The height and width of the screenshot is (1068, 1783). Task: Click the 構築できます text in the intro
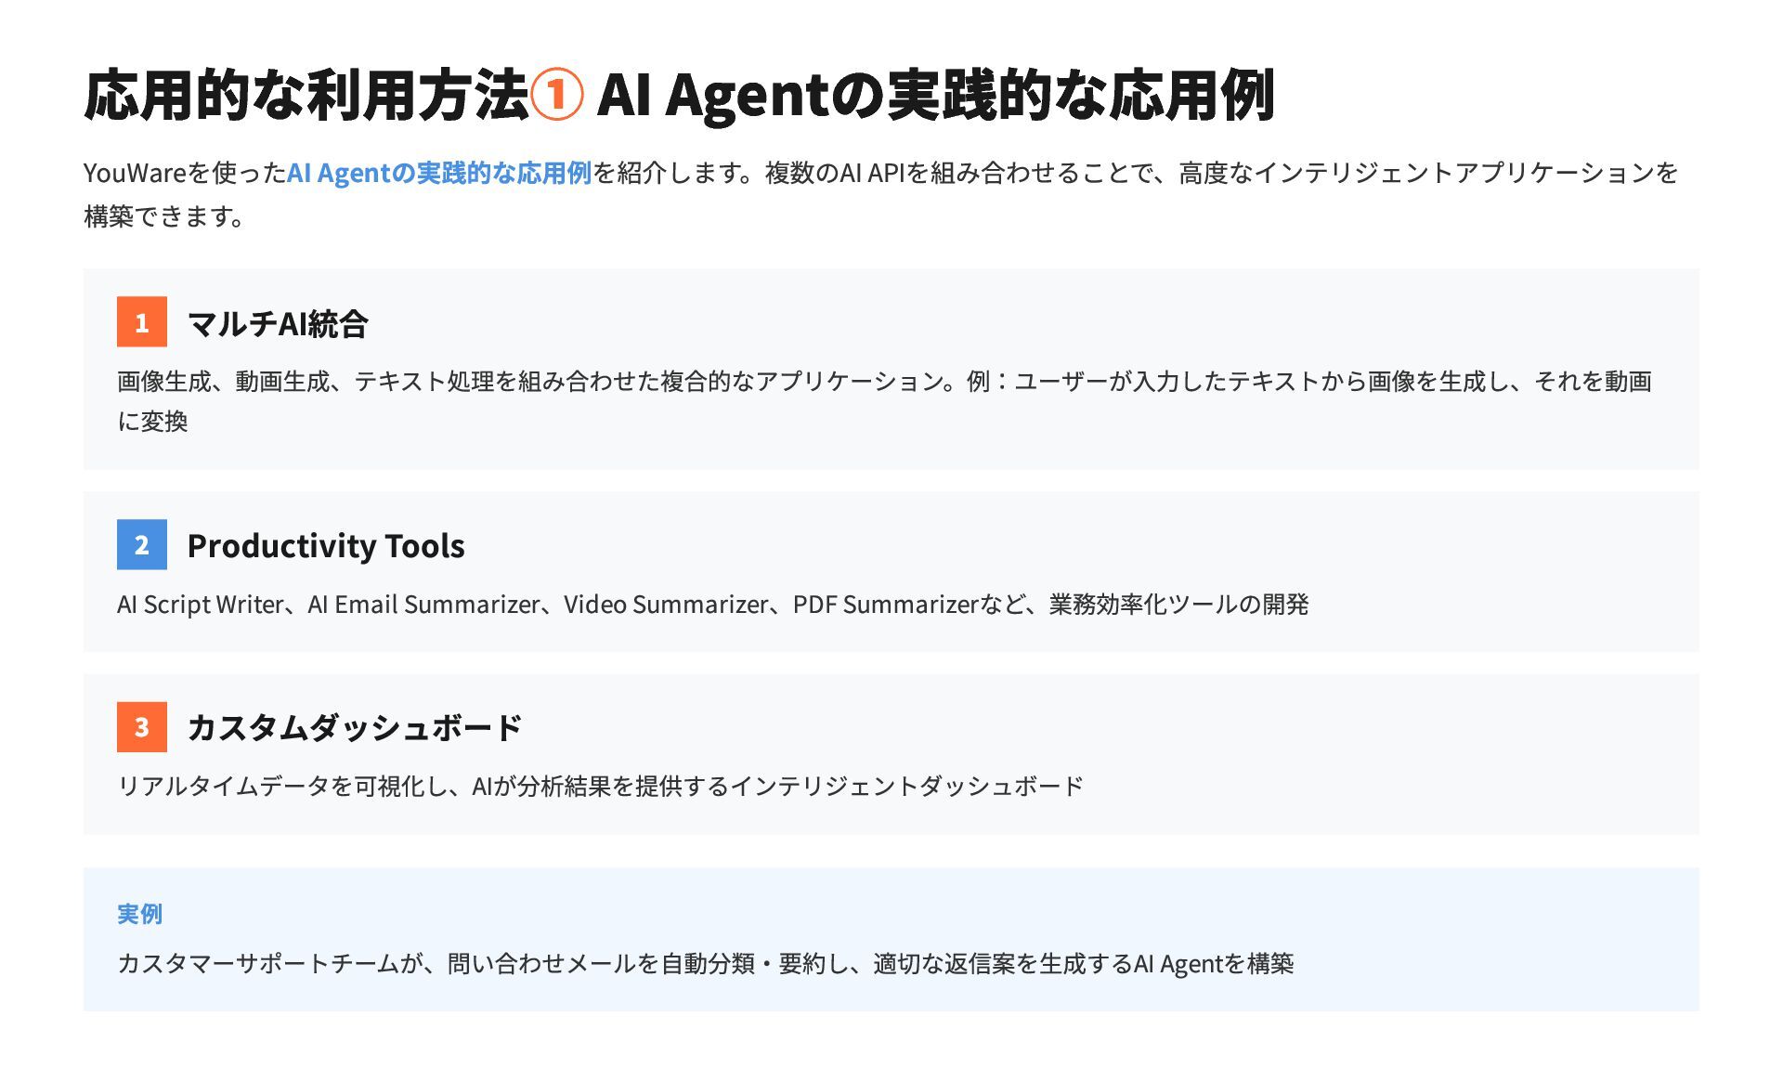[x=163, y=216]
